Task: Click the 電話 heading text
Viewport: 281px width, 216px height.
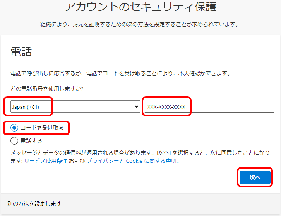Action: pos(21,52)
